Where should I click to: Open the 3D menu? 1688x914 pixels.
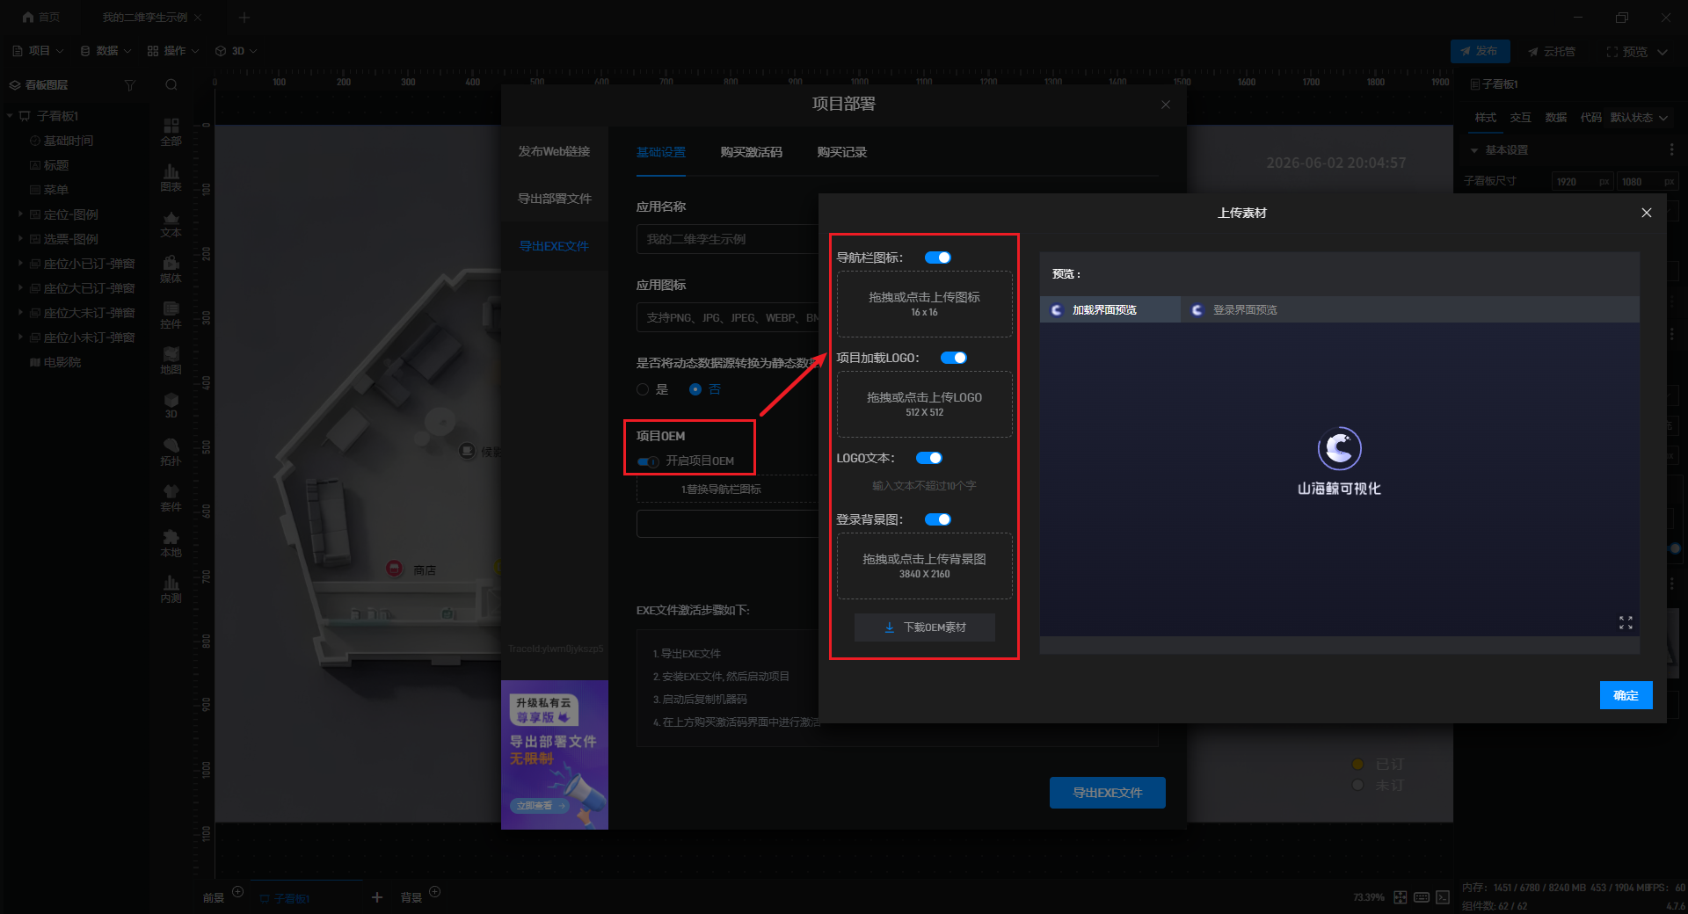click(236, 51)
